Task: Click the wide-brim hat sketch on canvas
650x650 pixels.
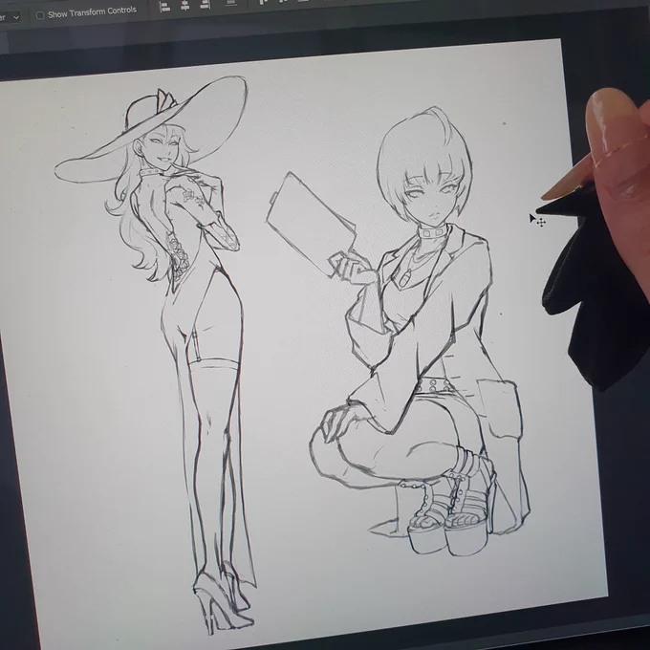Action: pos(151,129)
